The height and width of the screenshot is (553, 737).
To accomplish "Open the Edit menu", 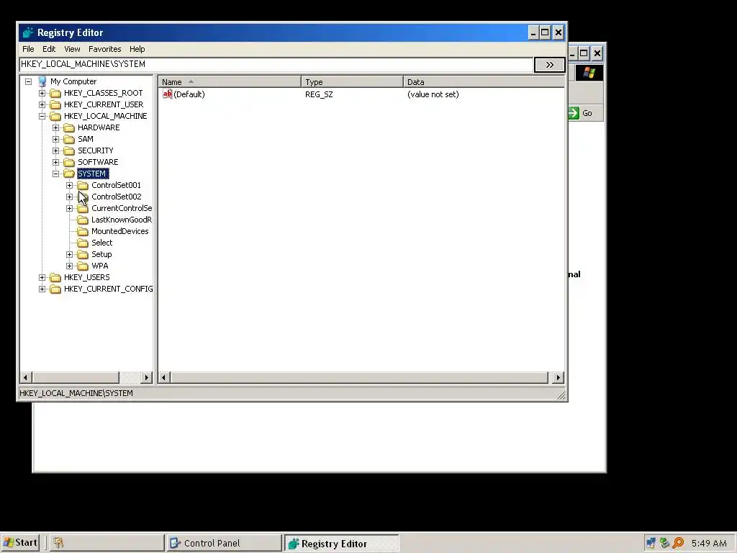I will pyautogui.click(x=49, y=49).
